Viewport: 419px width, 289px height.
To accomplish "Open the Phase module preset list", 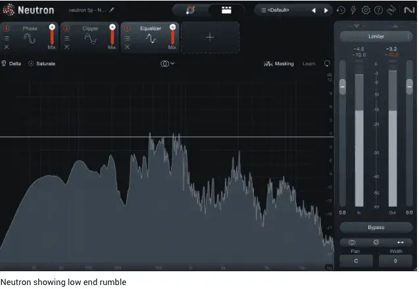I will point(7,38).
